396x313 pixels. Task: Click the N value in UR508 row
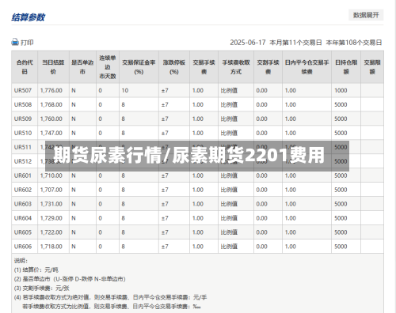[x=74, y=104]
